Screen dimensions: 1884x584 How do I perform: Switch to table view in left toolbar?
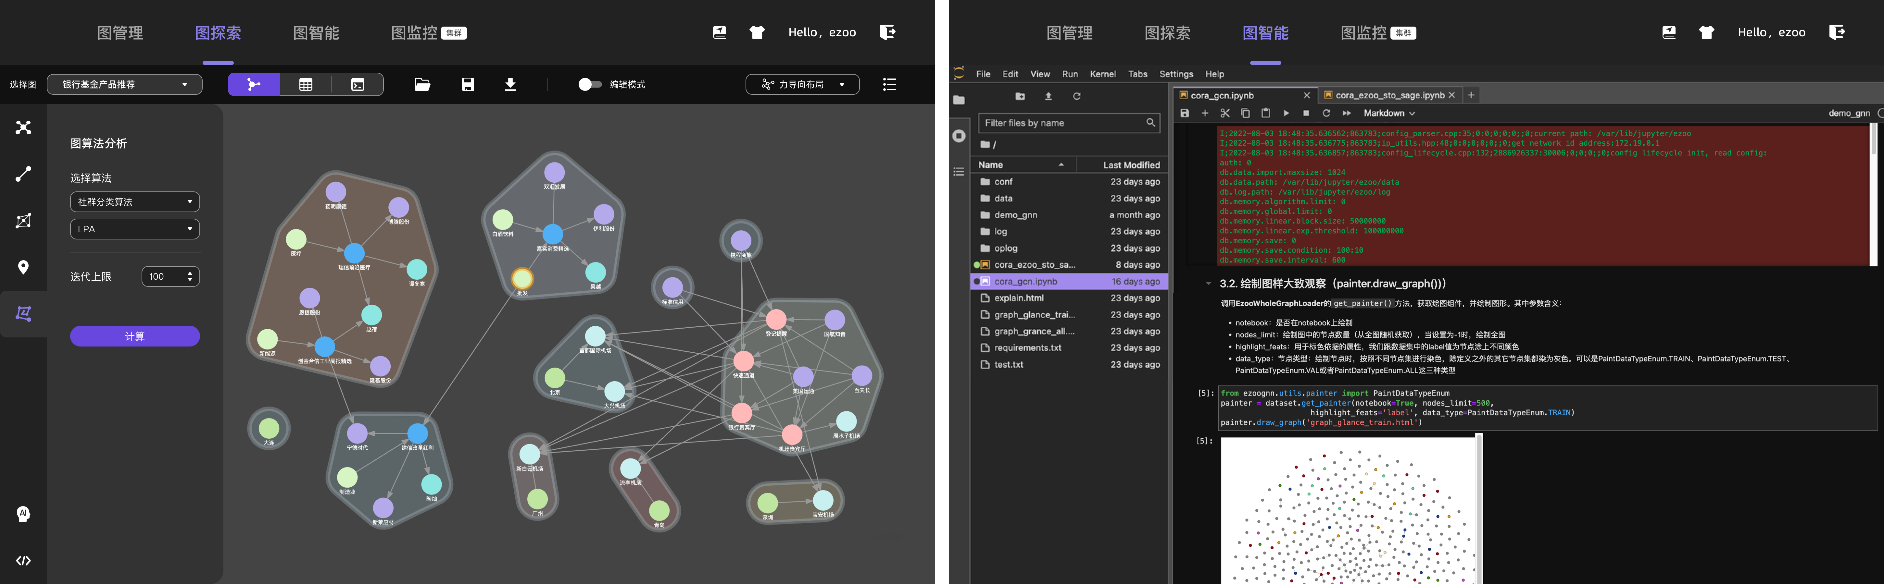306,85
